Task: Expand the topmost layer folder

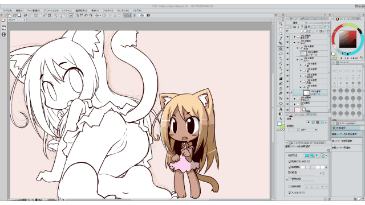Action: pyautogui.click(x=295, y=36)
